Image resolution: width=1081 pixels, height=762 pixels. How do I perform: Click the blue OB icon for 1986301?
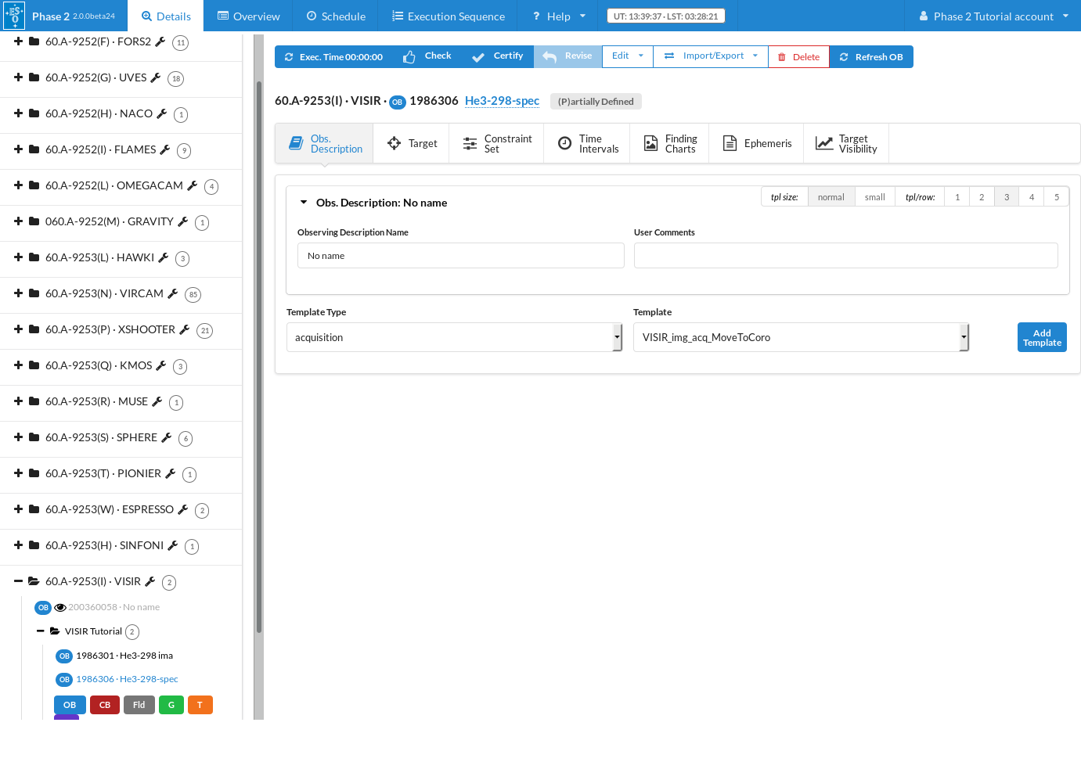(x=64, y=656)
